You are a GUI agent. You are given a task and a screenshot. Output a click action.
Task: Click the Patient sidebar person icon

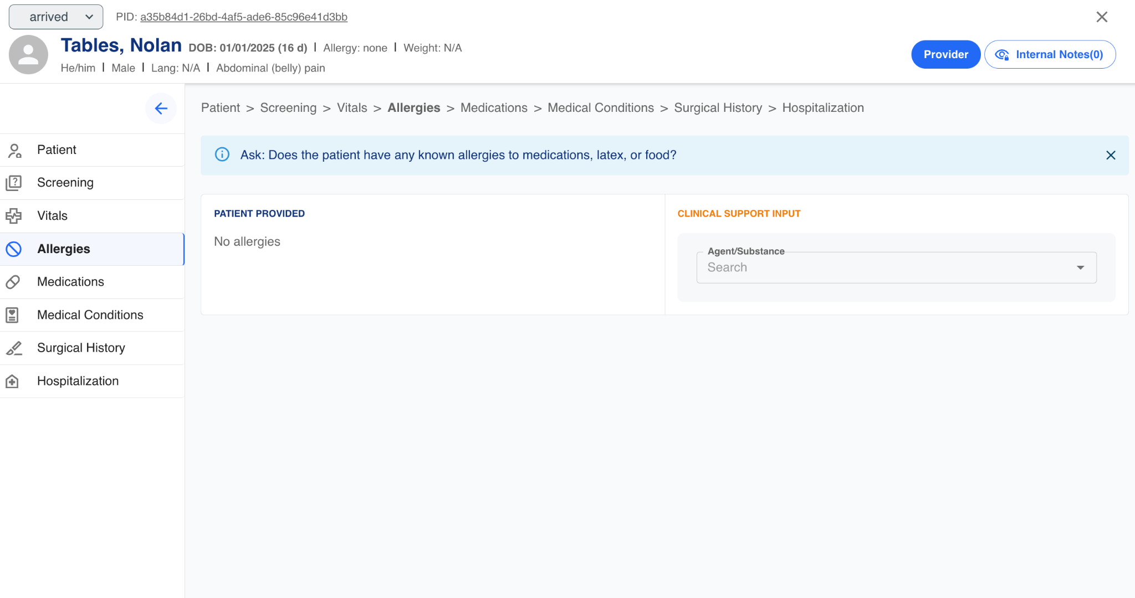point(14,150)
